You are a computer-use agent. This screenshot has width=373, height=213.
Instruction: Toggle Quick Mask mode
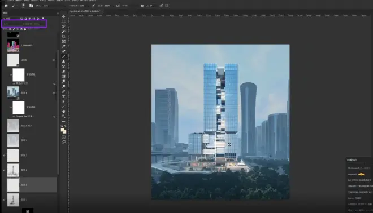point(63,137)
